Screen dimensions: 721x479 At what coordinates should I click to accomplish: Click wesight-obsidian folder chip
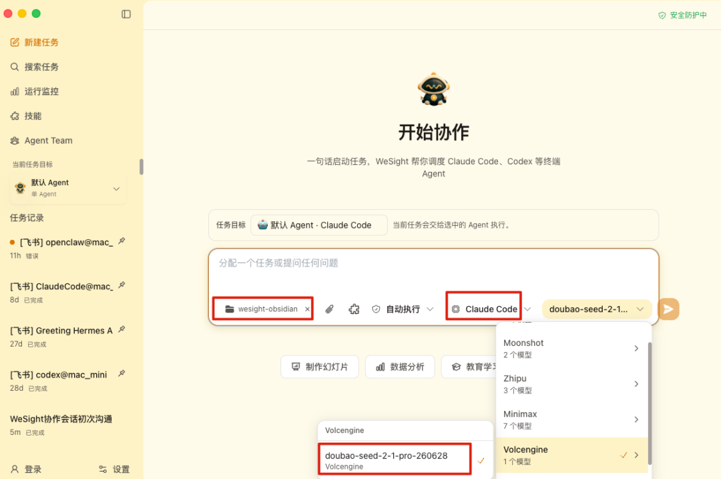pyautogui.click(x=261, y=309)
